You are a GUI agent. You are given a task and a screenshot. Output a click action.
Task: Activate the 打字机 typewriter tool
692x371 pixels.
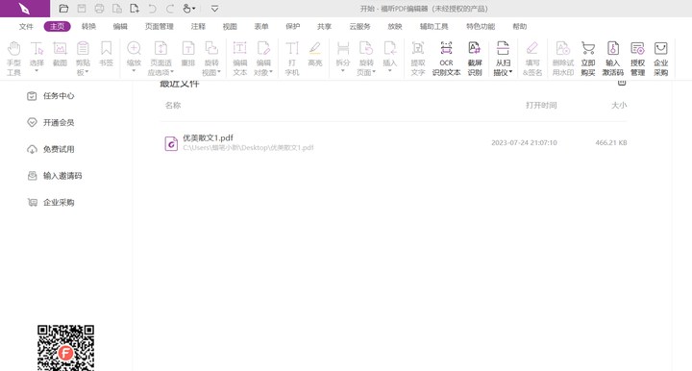[x=292, y=59]
